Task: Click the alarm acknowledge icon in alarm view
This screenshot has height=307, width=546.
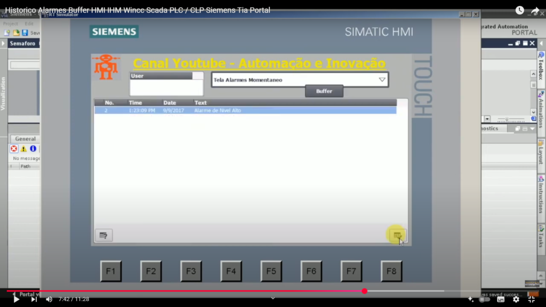Action: coord(397,235)
